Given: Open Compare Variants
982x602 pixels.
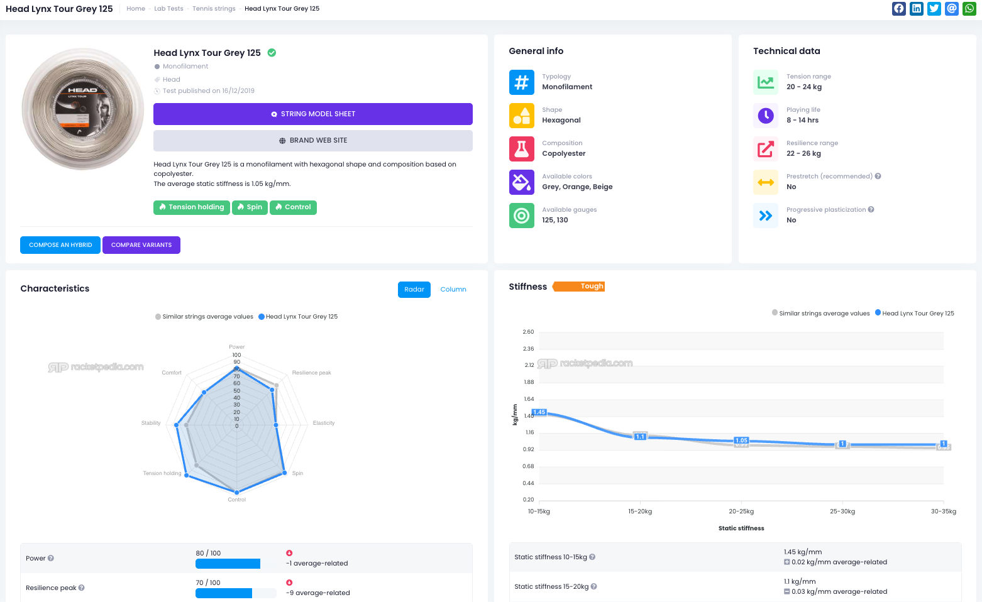Looking at the screenshot, I should pyautogui.click(x=141, y=245).
